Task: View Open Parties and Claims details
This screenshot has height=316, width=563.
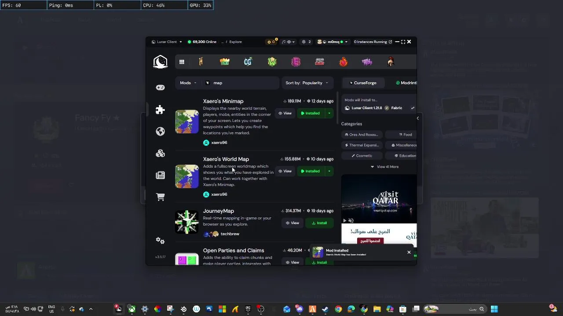Action: pos(292,262)
